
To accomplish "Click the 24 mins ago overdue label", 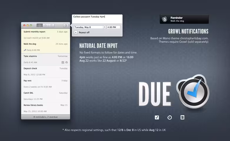I will click(x=61, y=44).
